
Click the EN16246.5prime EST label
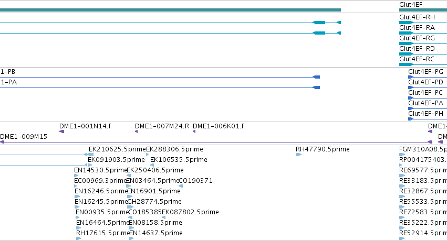pyautogui.click(x=101, y=191)
